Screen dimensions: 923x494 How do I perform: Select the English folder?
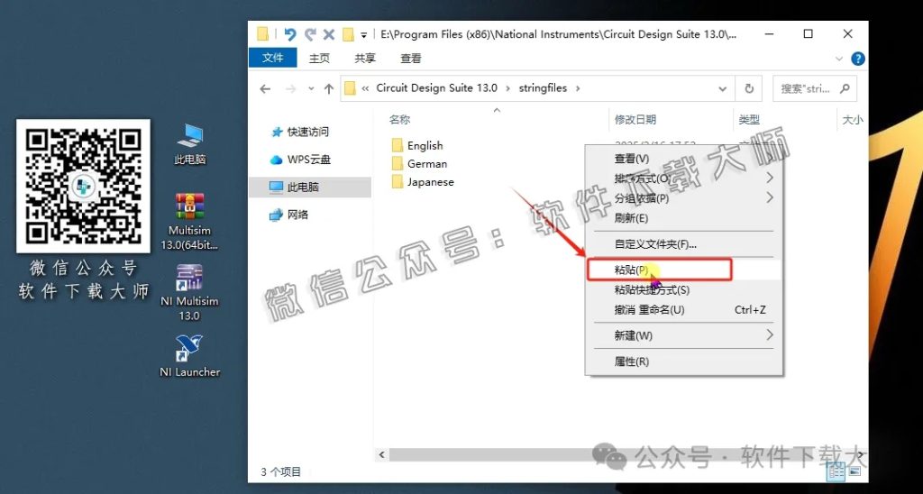[417, 145]
